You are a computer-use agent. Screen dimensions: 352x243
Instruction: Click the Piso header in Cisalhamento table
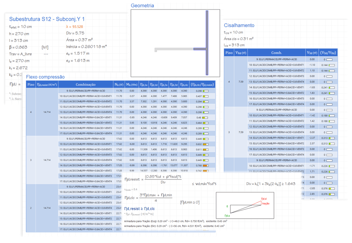click(229, 53)
